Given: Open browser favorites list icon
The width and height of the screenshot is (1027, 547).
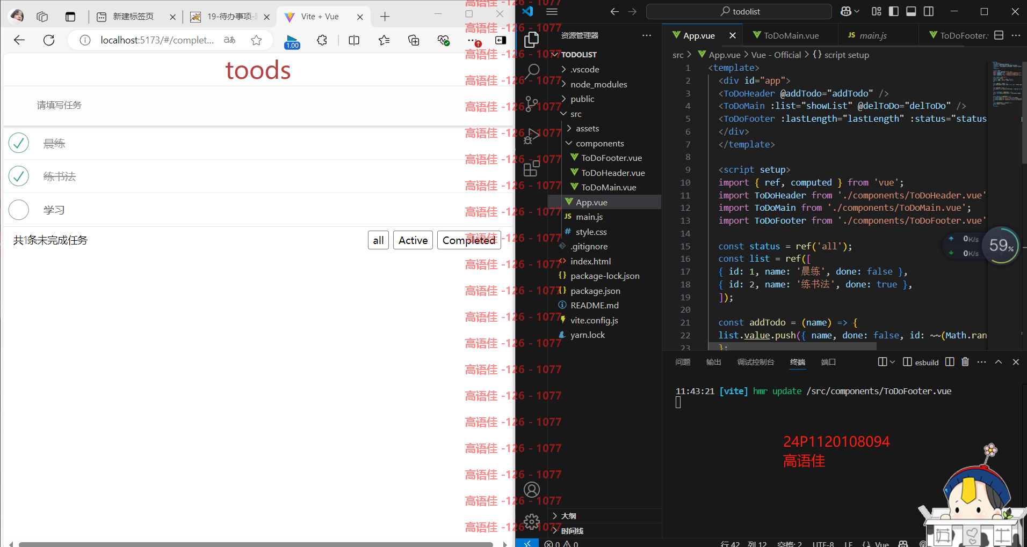Looking at the screenshot, I should (384, 40).
